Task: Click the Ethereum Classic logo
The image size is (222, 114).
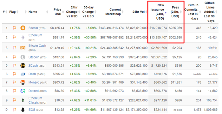Action: 23,100
